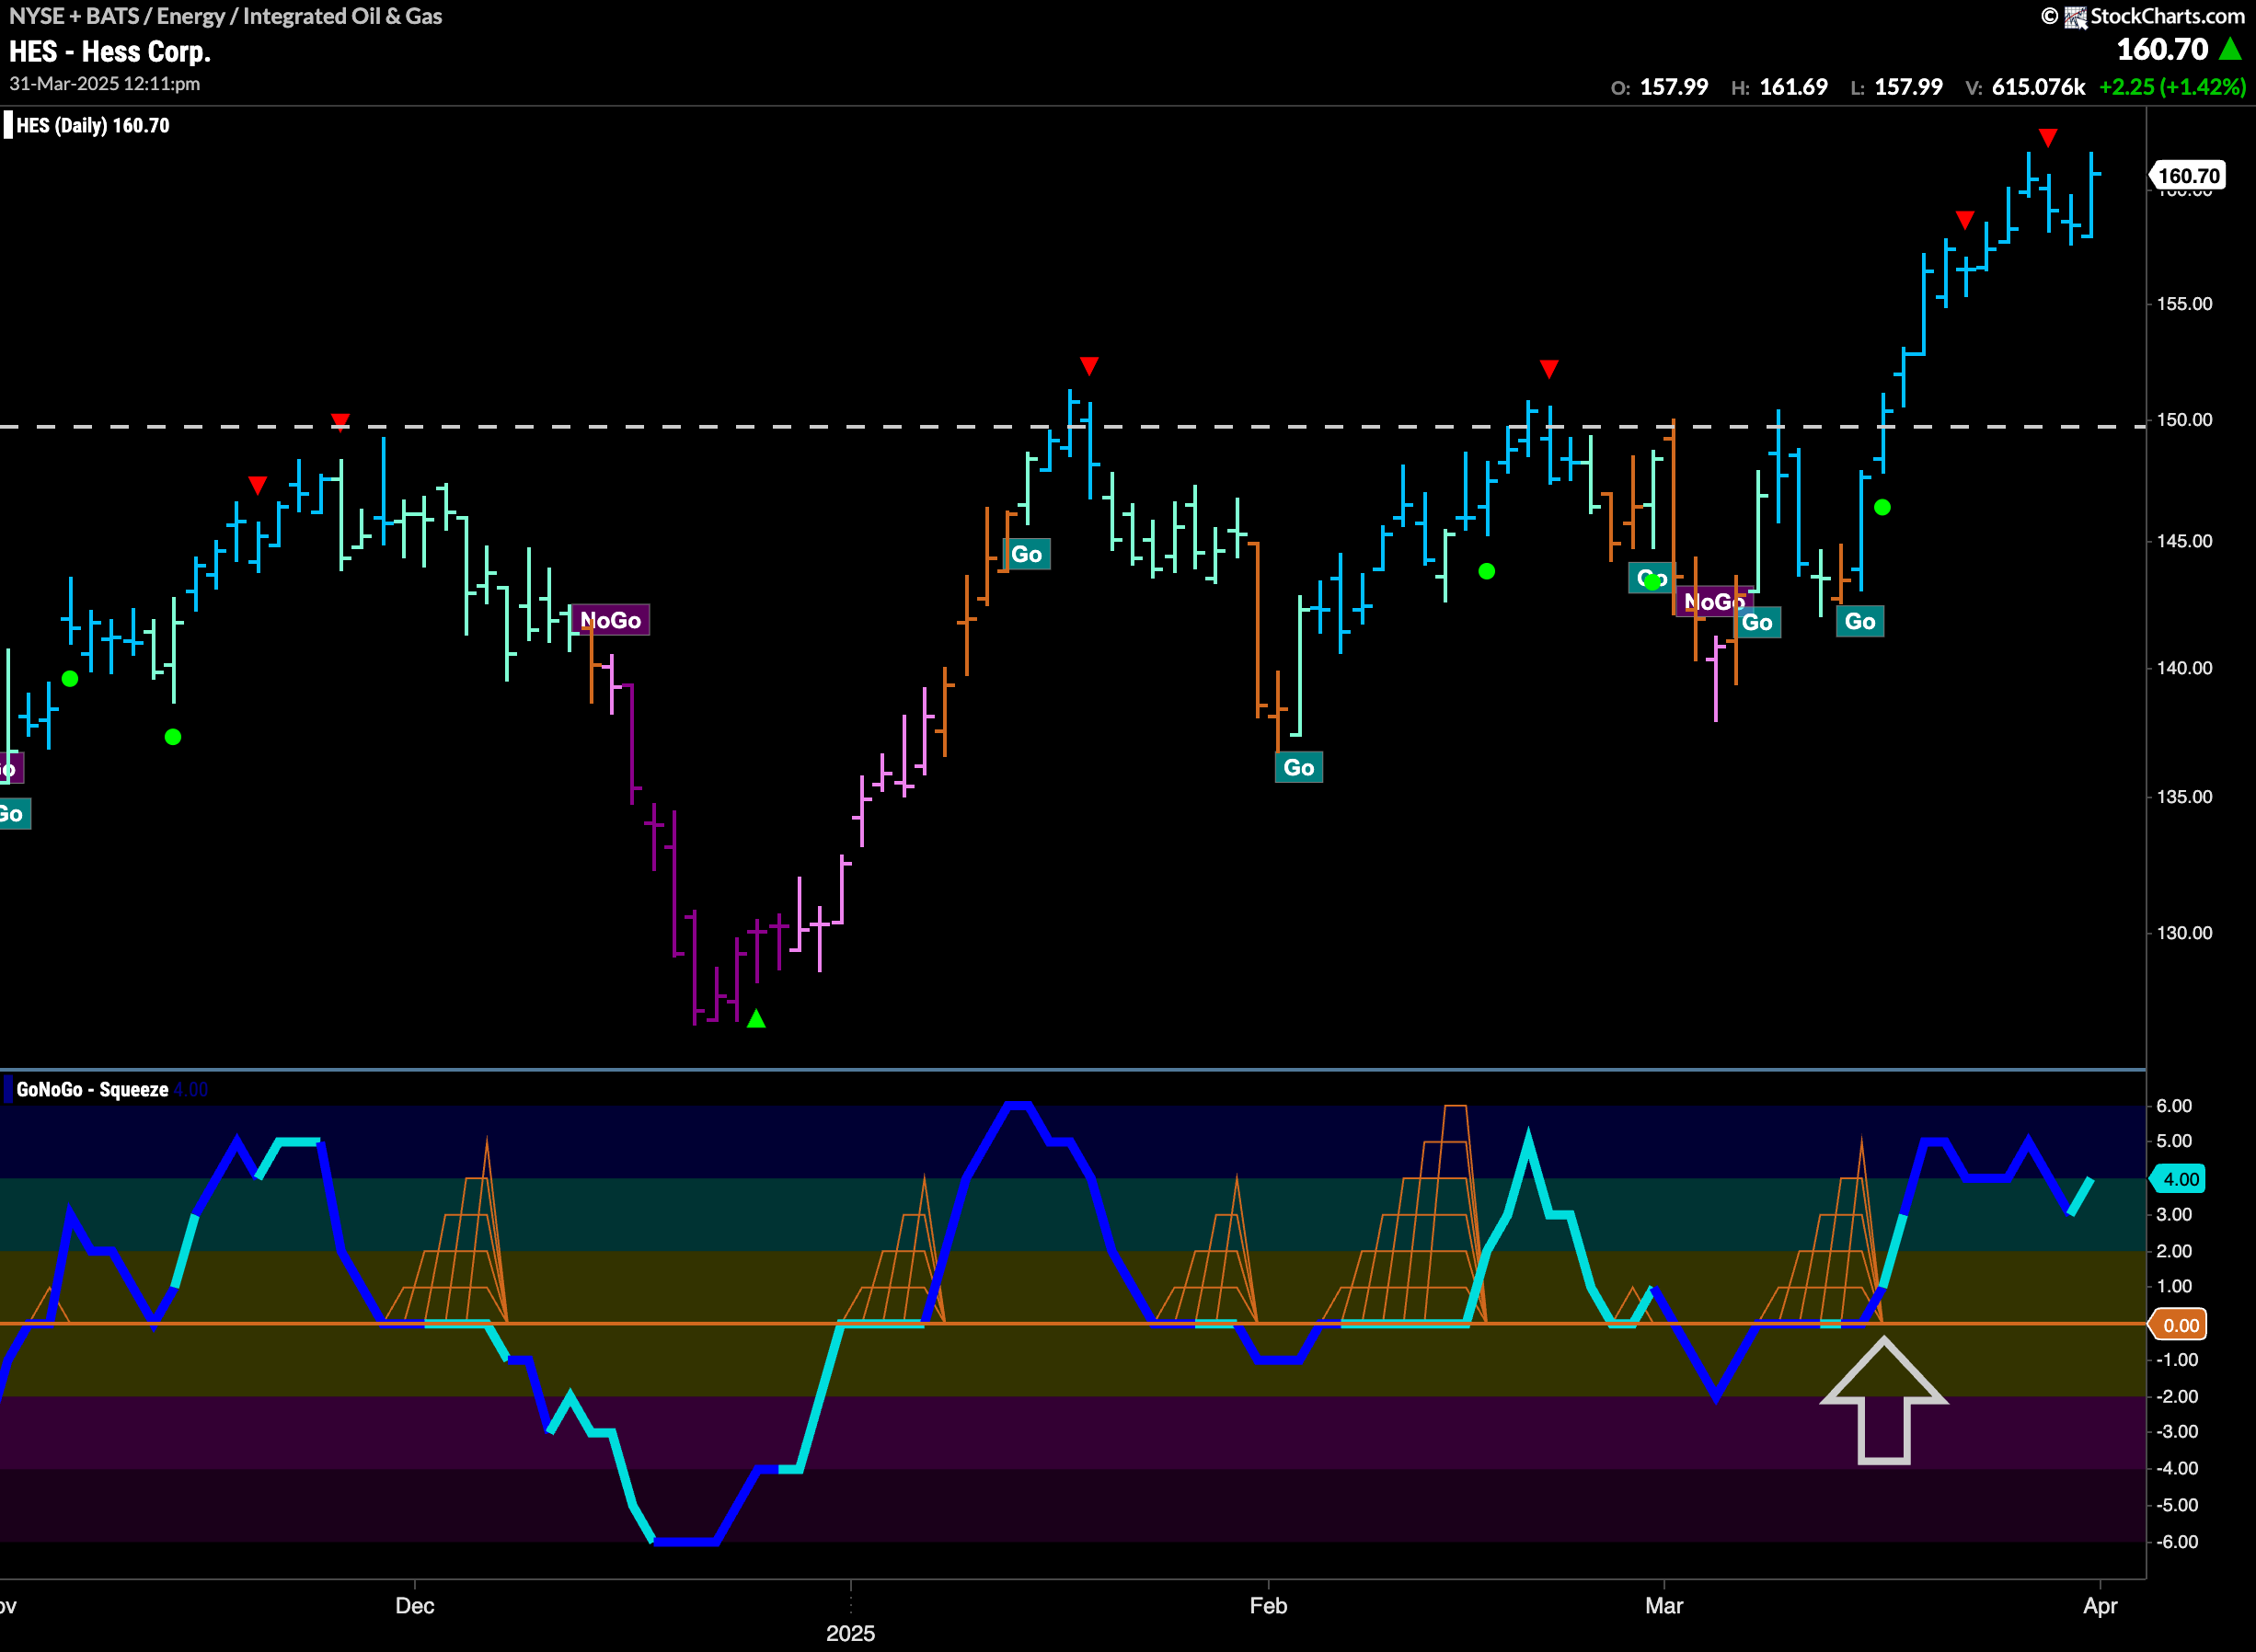Click the orange 0.00 zero-line tag
Image resolution: width=2256 pixels, height=1652 pixels.
(x=2180, y=1325)
